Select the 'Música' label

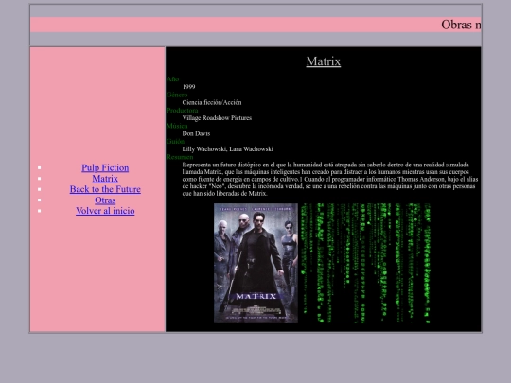point(177,126)
